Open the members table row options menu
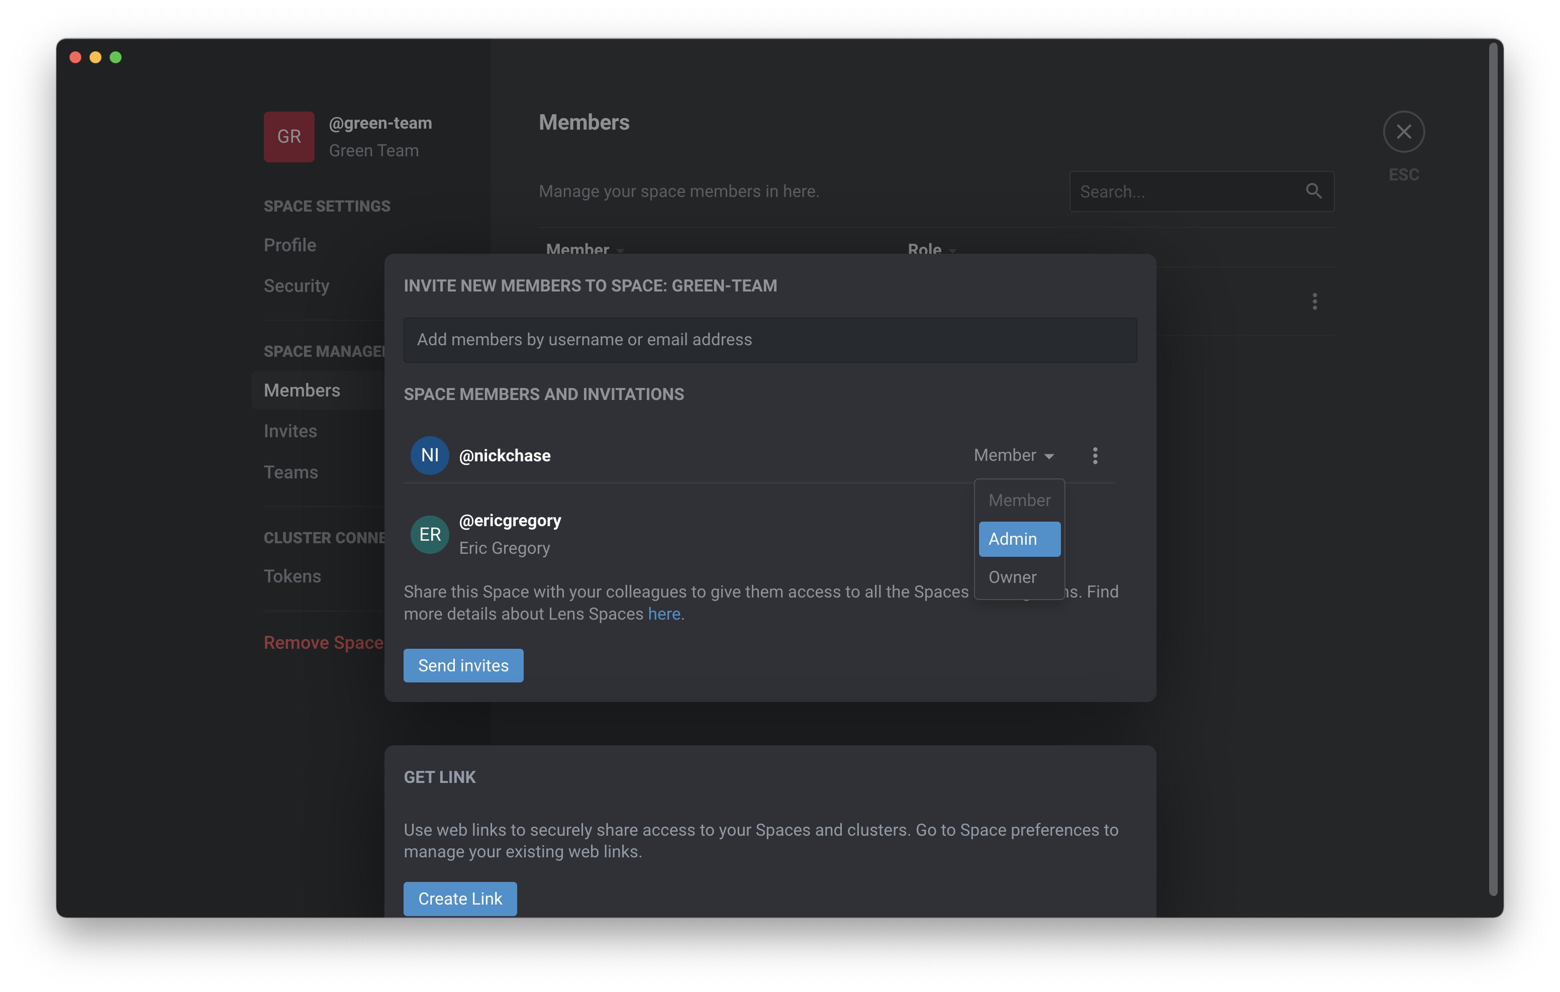Screen dimensions: 1560x992 click(x=1314, y=302)
